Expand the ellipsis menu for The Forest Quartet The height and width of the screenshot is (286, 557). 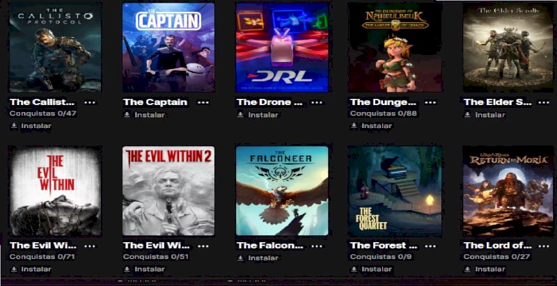pyautogui.click(x=430, y=246)
